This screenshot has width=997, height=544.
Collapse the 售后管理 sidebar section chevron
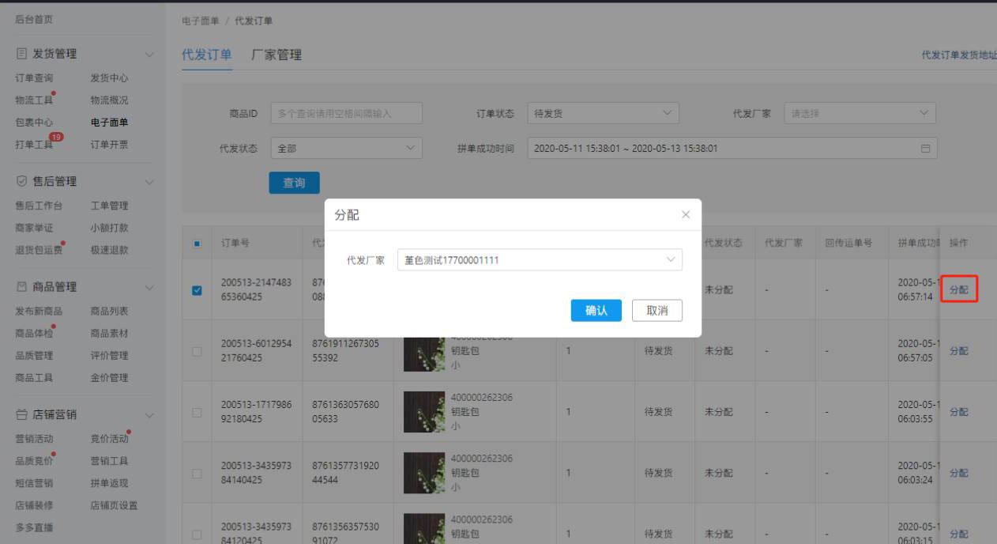149,182
